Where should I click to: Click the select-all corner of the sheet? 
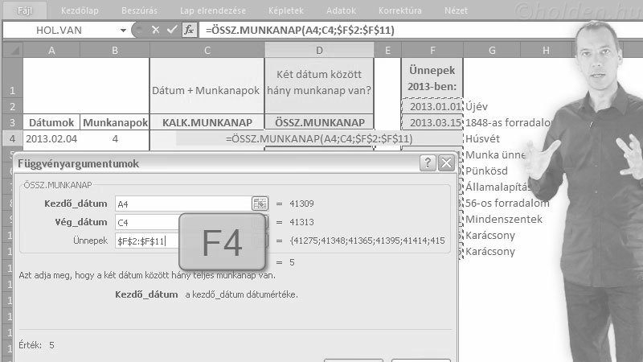[13, 50]
